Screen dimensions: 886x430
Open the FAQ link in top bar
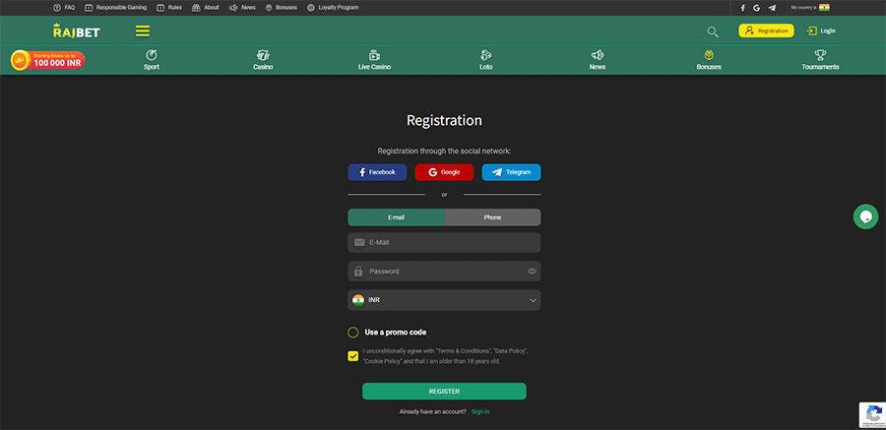[64, 8]
